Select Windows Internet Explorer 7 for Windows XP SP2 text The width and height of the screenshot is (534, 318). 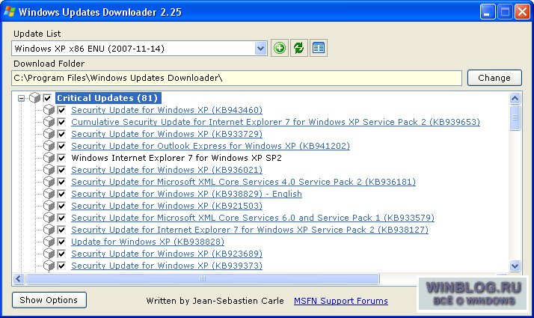pos(177,158)
